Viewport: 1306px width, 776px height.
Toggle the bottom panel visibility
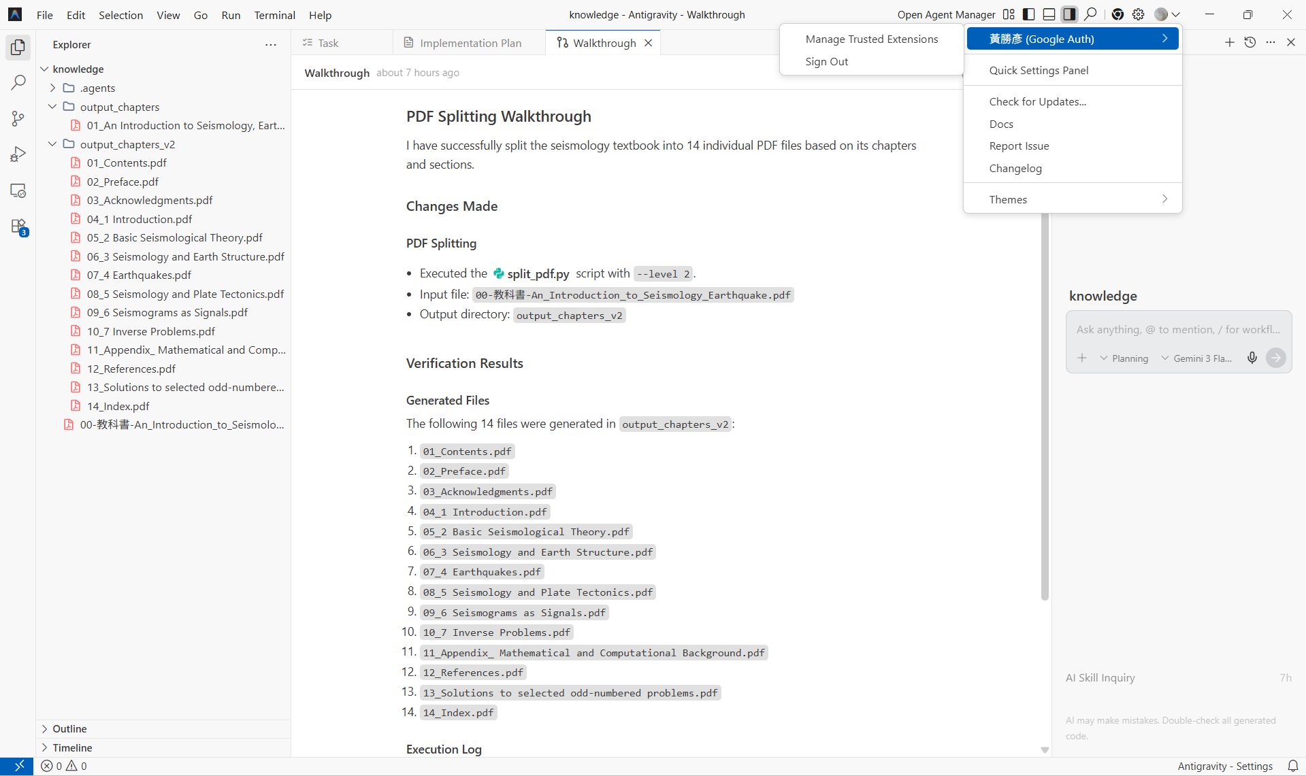tap(1049, 14)
